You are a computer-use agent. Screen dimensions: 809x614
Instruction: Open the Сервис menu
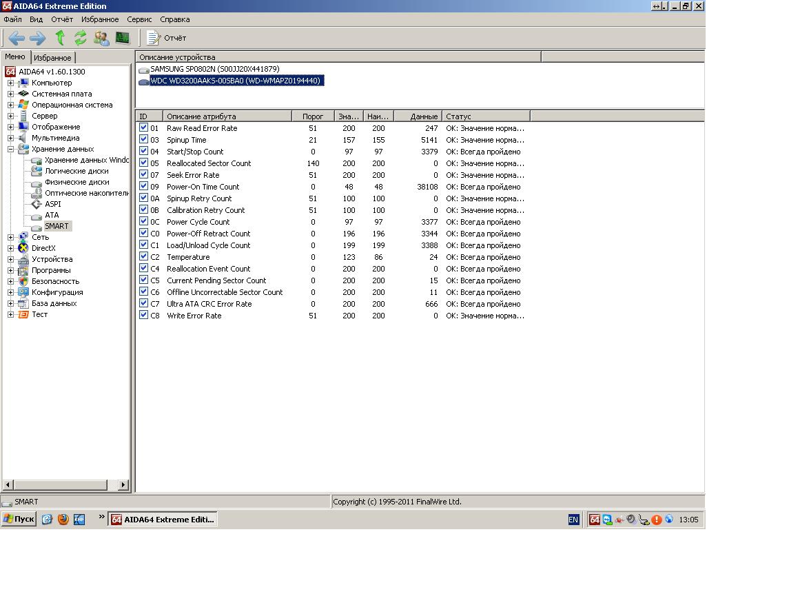click(139, 19)
